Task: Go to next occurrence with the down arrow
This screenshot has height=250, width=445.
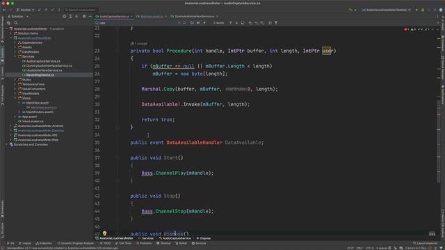Action: [236, 23]
